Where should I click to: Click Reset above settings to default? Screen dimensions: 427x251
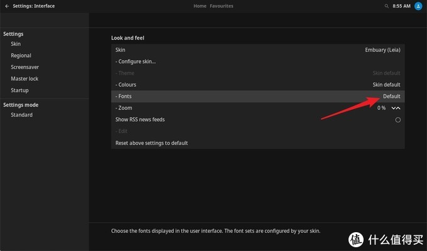coord(151,143)
